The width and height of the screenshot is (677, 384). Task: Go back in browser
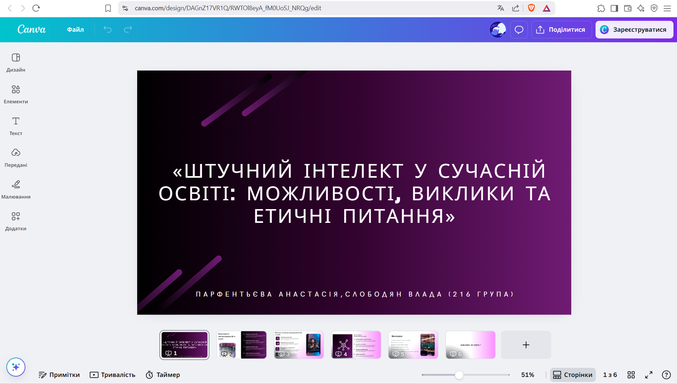coord(10,8)
